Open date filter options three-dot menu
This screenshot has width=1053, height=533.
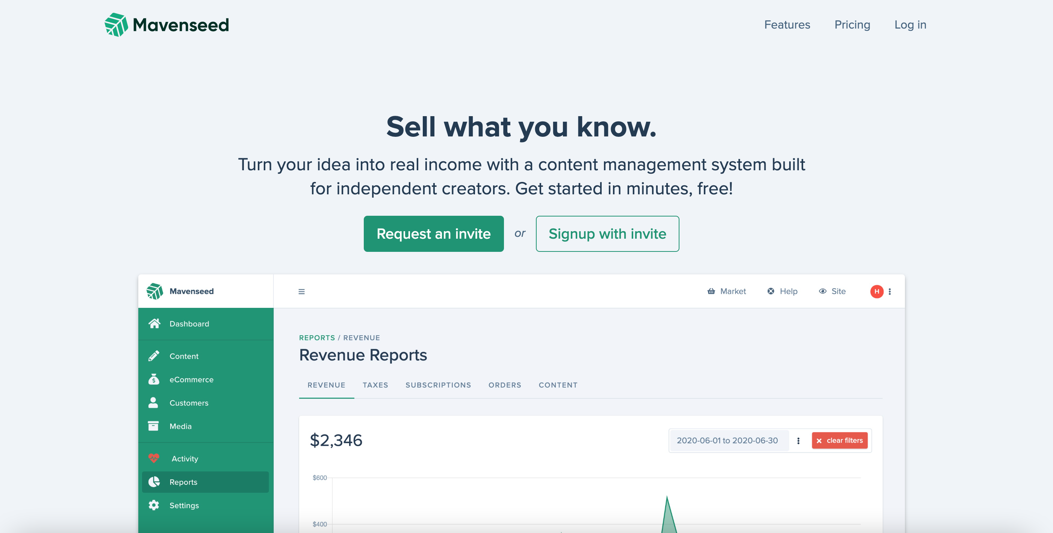click(798, 441)
